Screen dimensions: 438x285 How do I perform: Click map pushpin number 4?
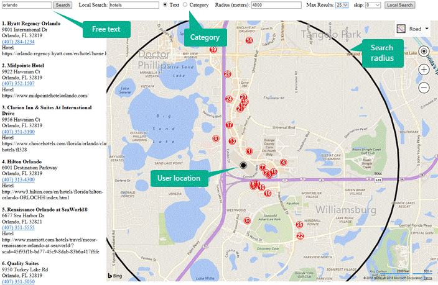point(284,162)
